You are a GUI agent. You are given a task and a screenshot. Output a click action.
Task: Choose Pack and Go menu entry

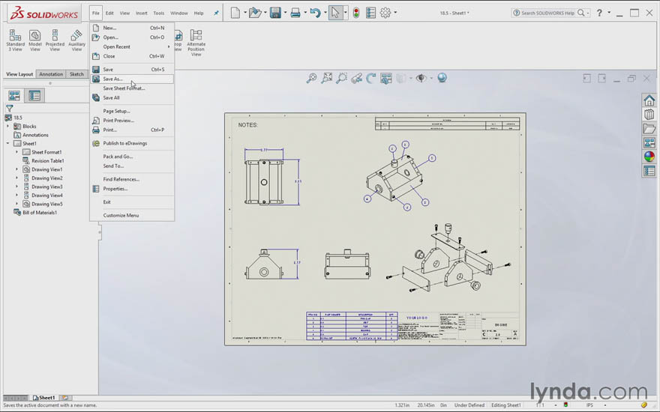tap(132, 157)
